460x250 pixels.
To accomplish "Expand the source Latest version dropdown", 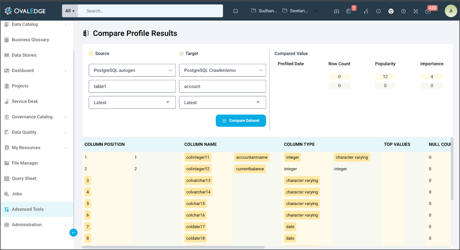I will point(132,103).
